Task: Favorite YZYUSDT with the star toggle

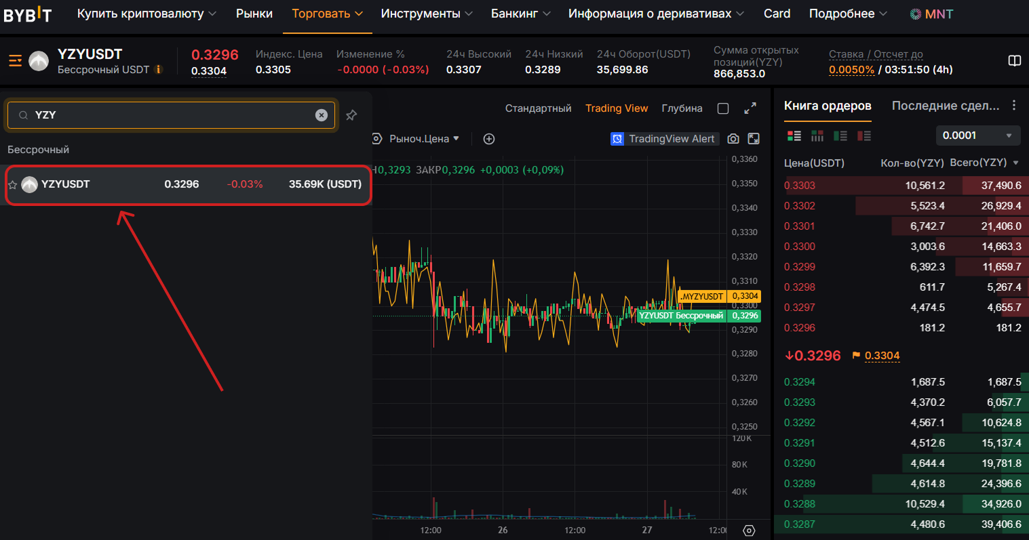Action: click(12, 184)
